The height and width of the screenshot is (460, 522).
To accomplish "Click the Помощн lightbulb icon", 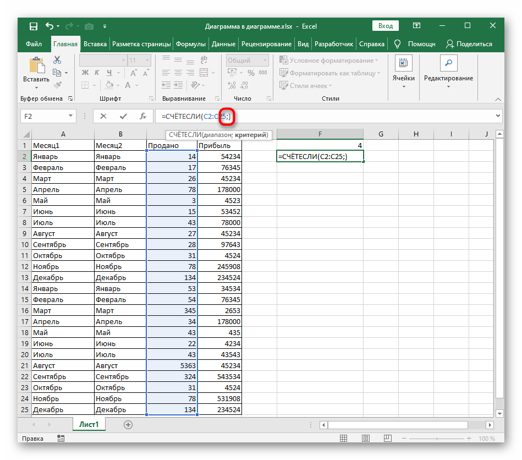I will (x=397, y=44).
